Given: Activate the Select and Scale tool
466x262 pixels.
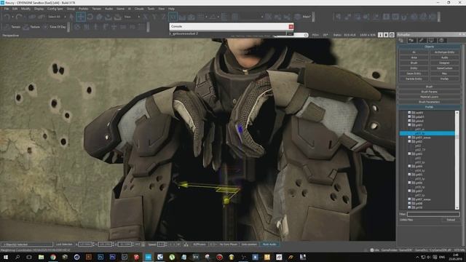Looking at the screenshot, I should click(x=99, y=17).
